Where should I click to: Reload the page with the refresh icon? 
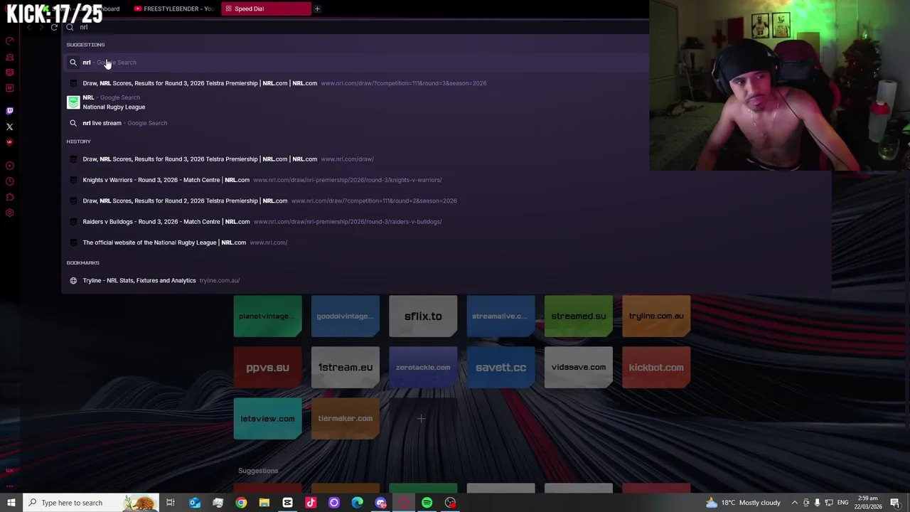(54, 27)
